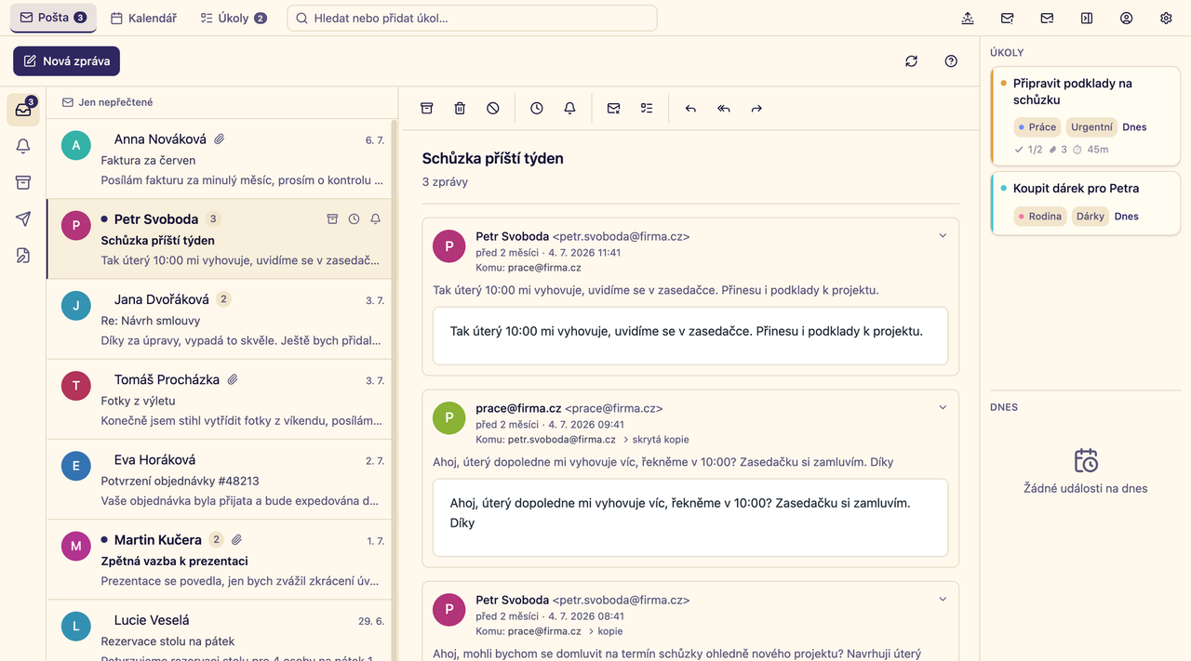
Task: Switch to the Kalendář tab
Action: coord(143,18)
